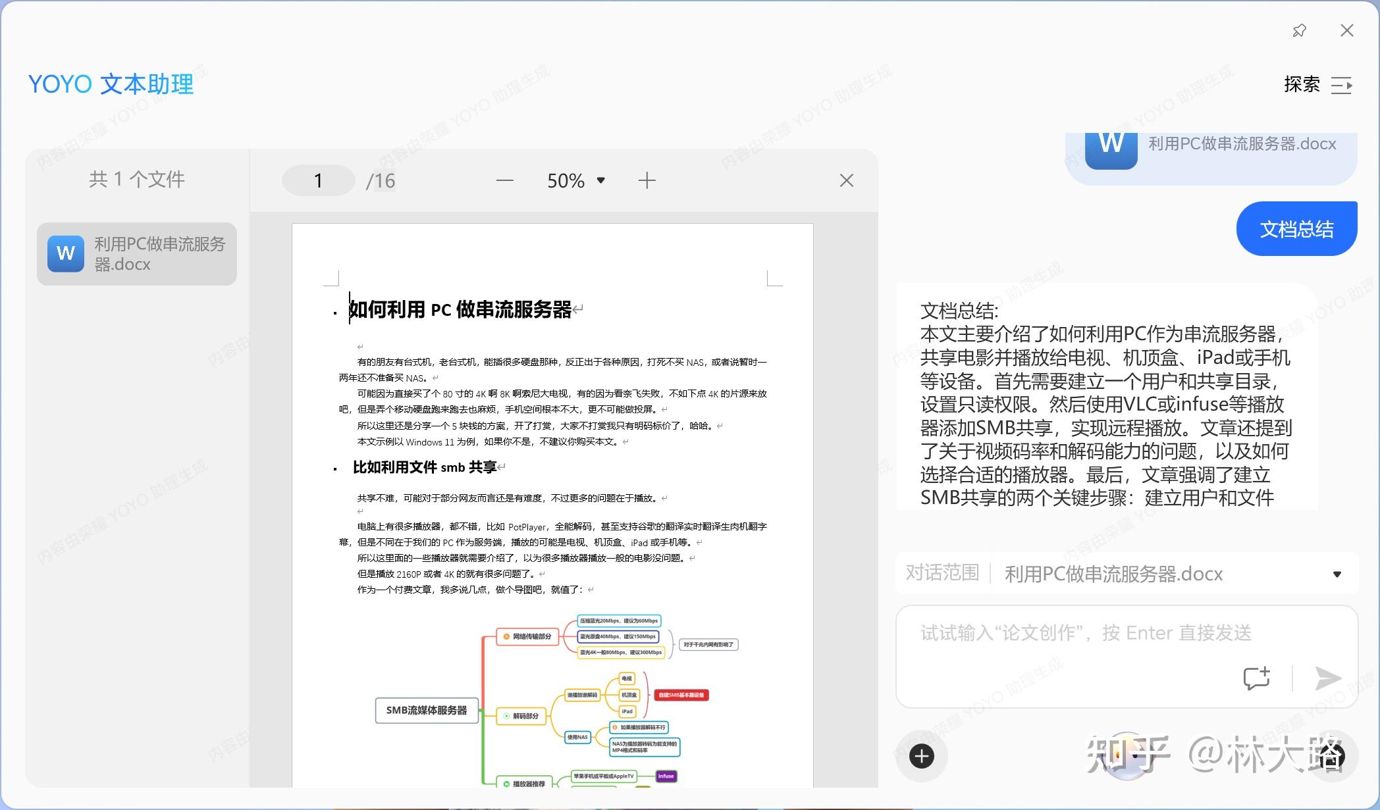Click the YOYO 文本助理 title
This screenshot has height=810, width=1380.
111,84
